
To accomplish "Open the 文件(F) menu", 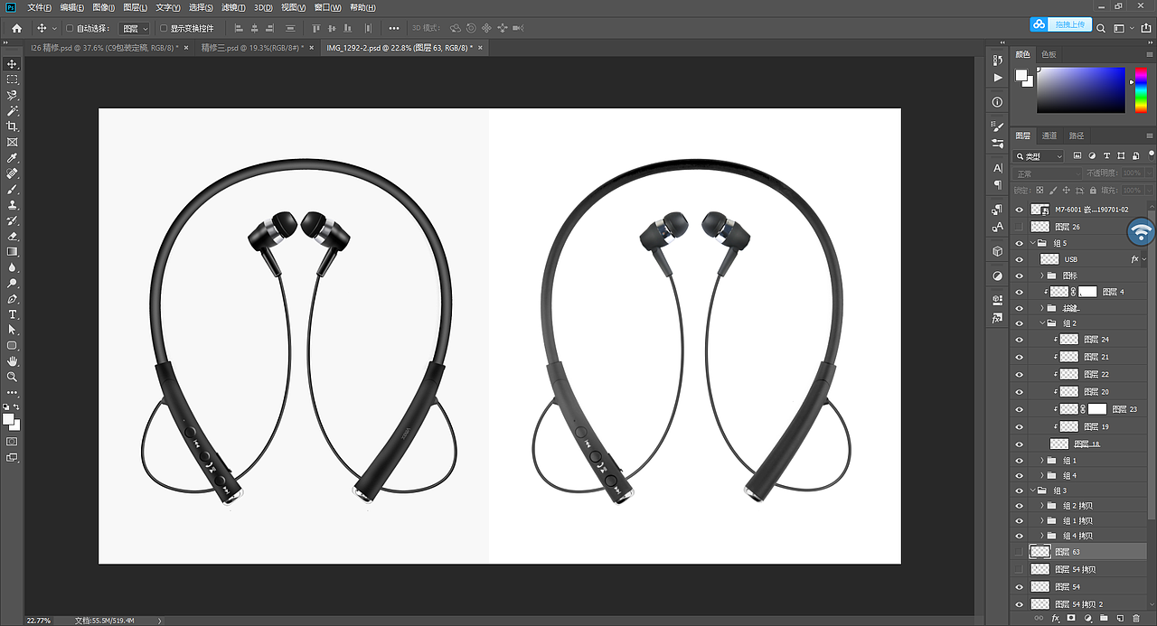I will coord(40,7).
